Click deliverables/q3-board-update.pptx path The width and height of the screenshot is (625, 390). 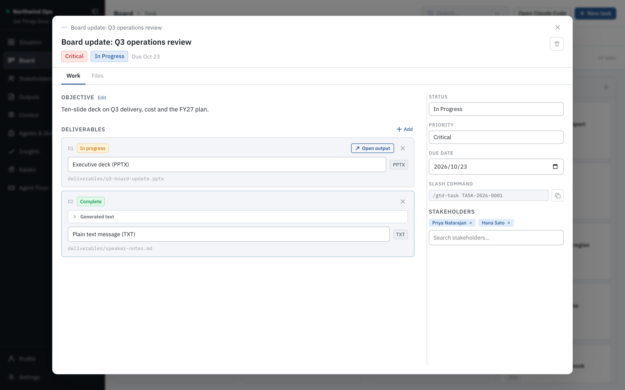pyautogui.click(x=116, y=179)
